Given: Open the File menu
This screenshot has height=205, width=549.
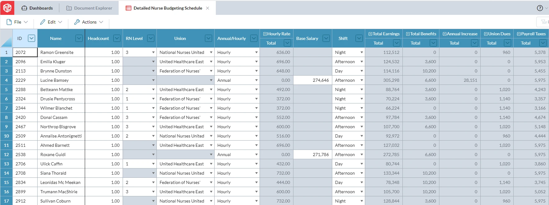Looking at the screenshot, I should coord(17,22).
